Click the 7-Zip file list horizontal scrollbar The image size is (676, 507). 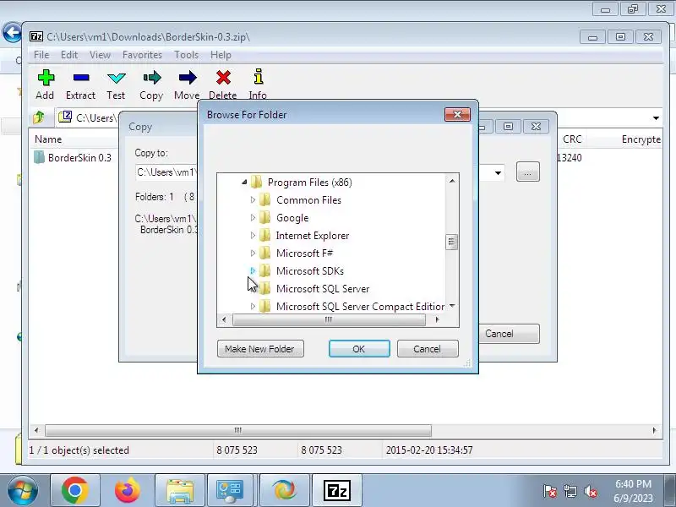(x=238, y=430)
